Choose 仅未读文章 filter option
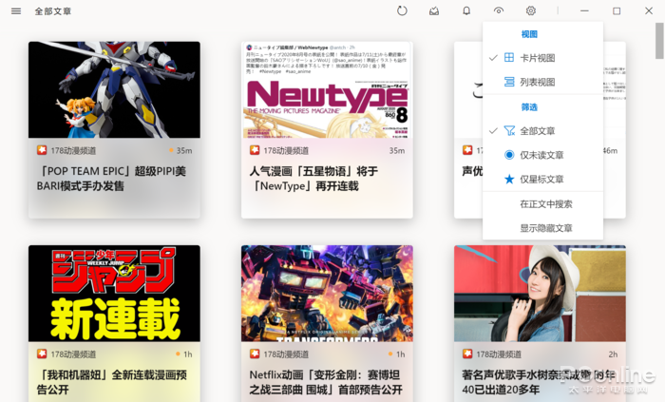665x402 pixels. tap(542, 155)
